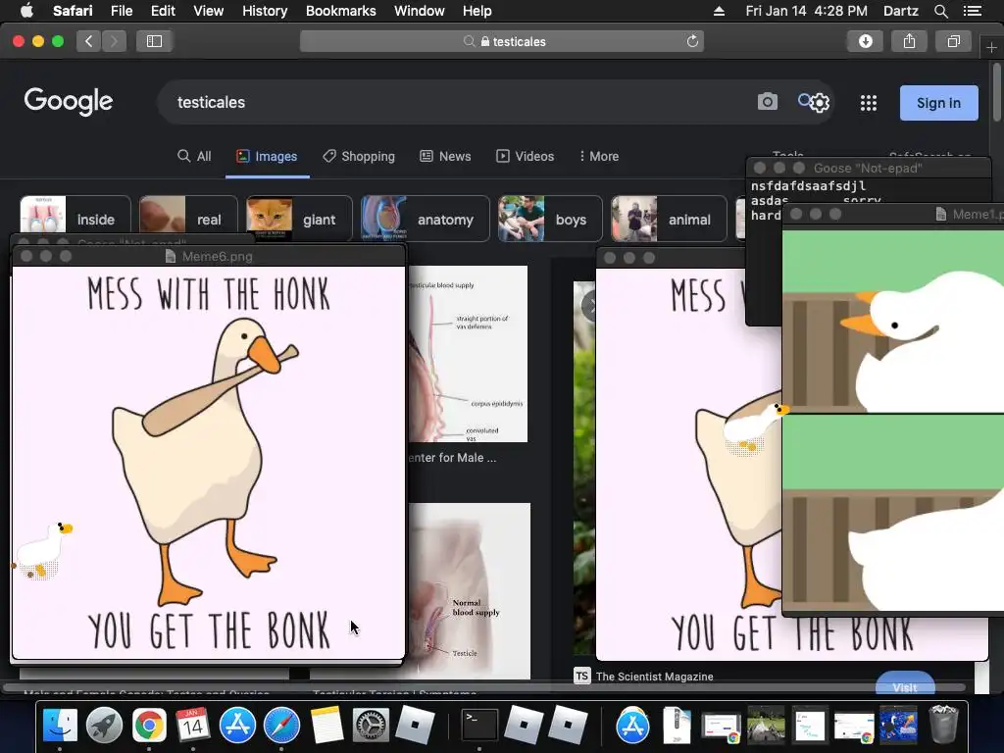1004x753 pixels.
Task: Open the Safari compass icon in the dock
Action: [x=281, y=726]
